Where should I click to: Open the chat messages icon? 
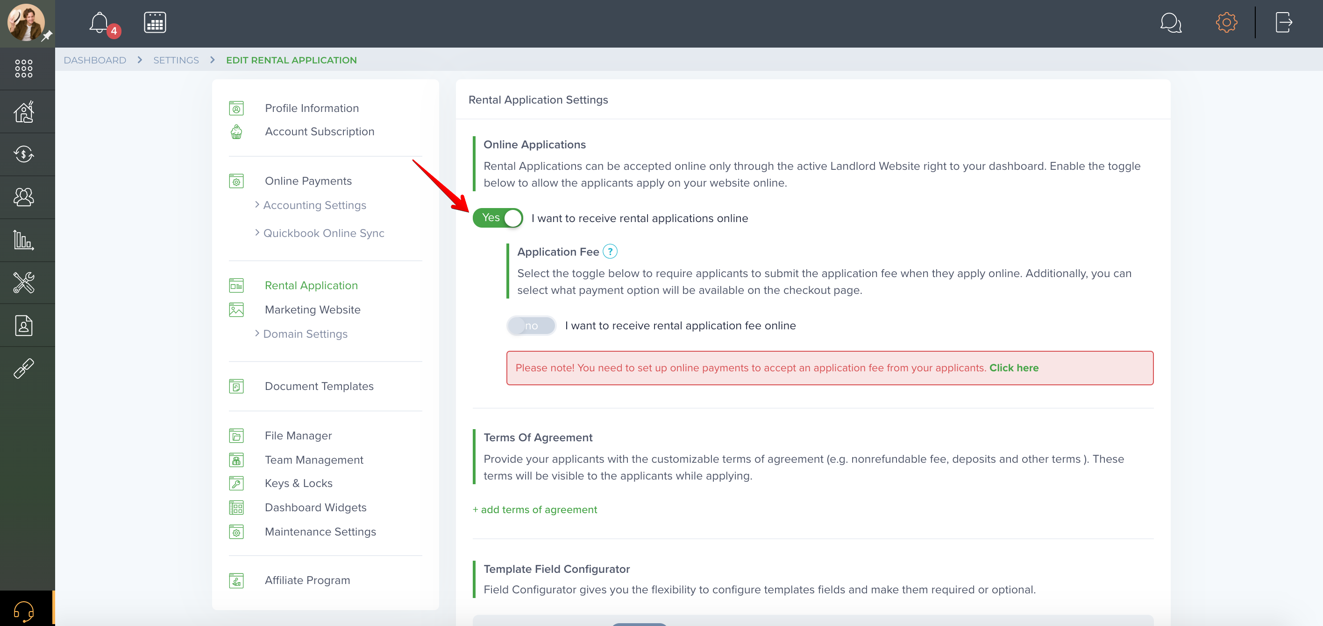click(x=1170, y=22)
